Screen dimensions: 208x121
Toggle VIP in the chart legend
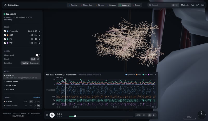[x=150, y=75]
